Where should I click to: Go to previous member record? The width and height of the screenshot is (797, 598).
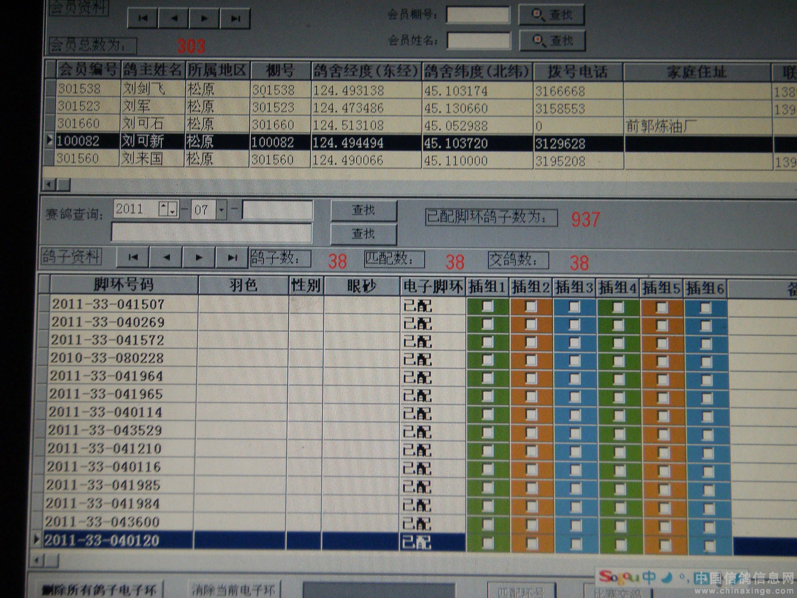(x=174, y=18)
